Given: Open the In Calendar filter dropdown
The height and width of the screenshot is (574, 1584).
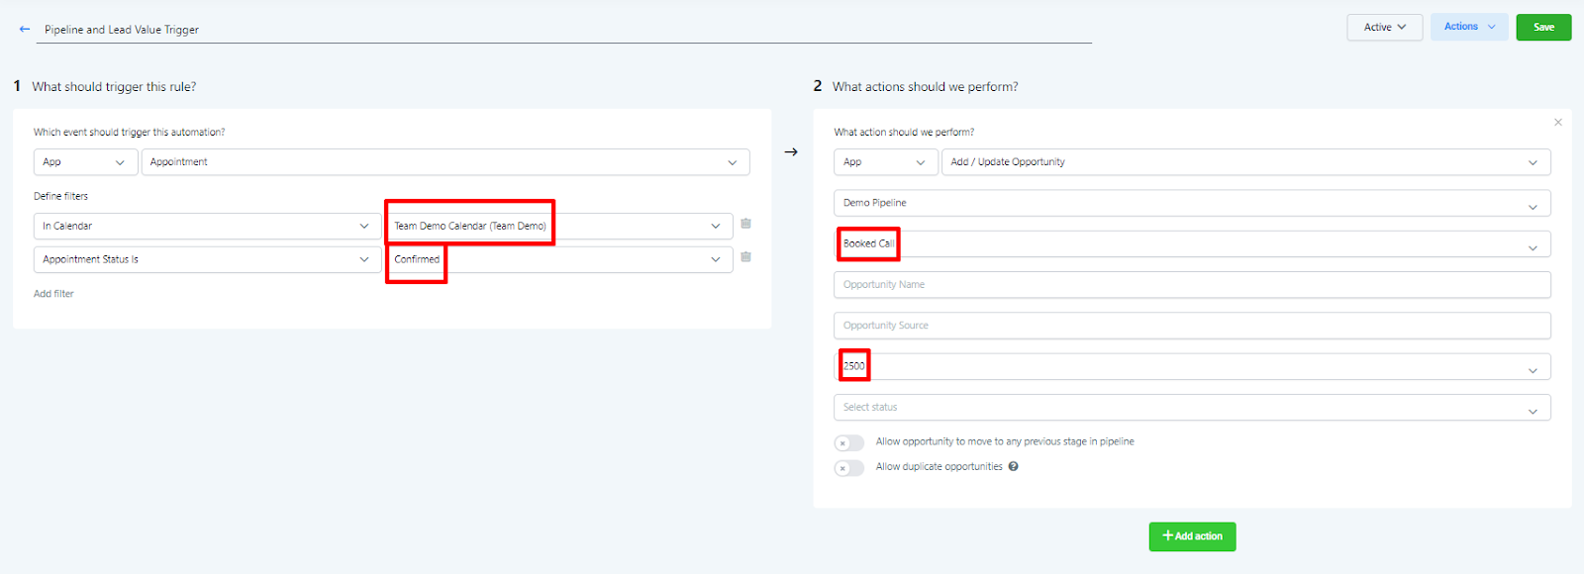Looking at the screenshot, I should [x=207, y=227].
